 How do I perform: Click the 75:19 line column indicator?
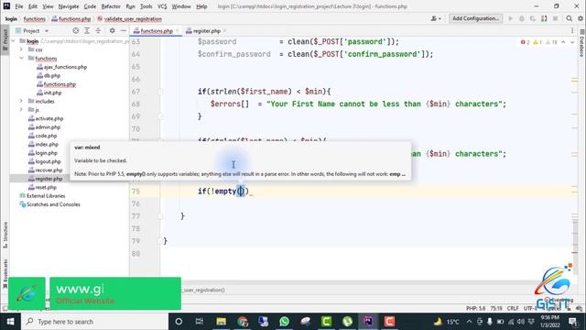(496, 308)
